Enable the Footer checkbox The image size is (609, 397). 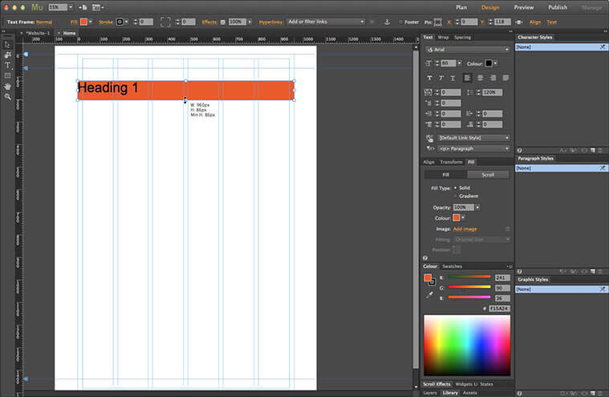click(x=401, y=22)
